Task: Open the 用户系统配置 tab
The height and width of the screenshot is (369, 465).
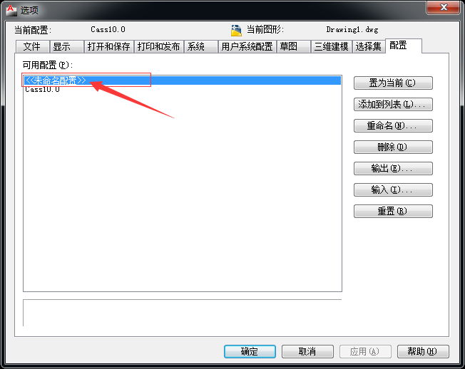Action: 247,46
